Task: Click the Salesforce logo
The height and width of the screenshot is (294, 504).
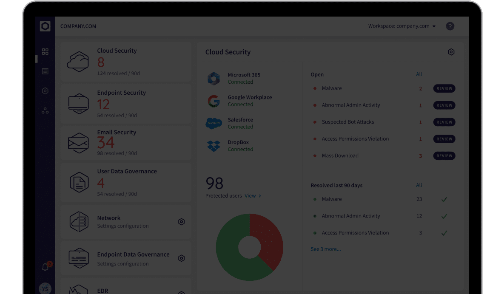Action: pyautogui.click(x=214, y=123)
